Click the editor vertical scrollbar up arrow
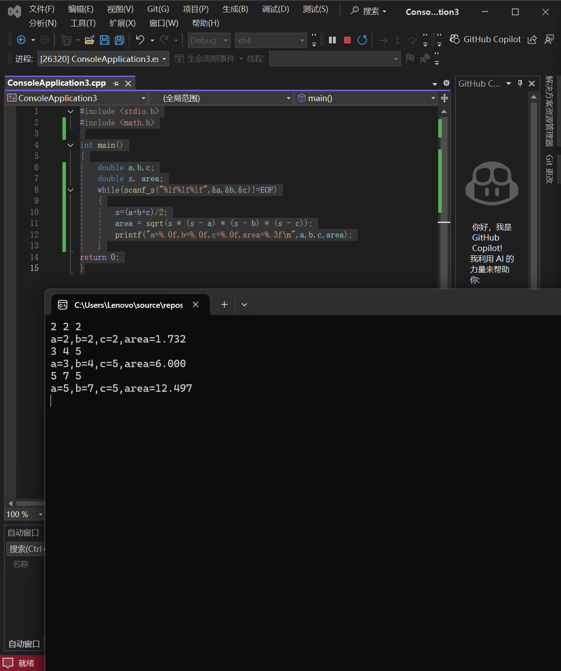561x671 pixels. pos(444,112)
